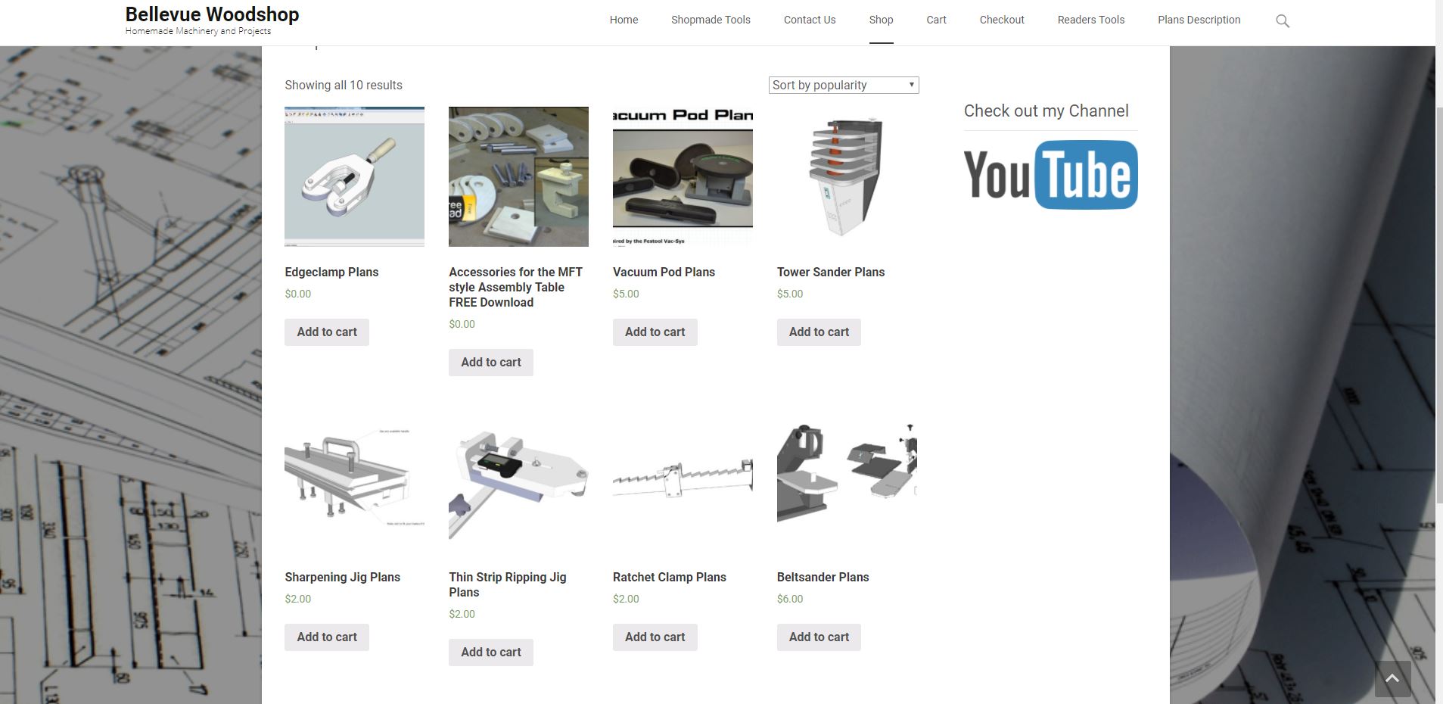Open the Plans Description page
The height and width of the screenshot is (704, 1443).
1199,20
